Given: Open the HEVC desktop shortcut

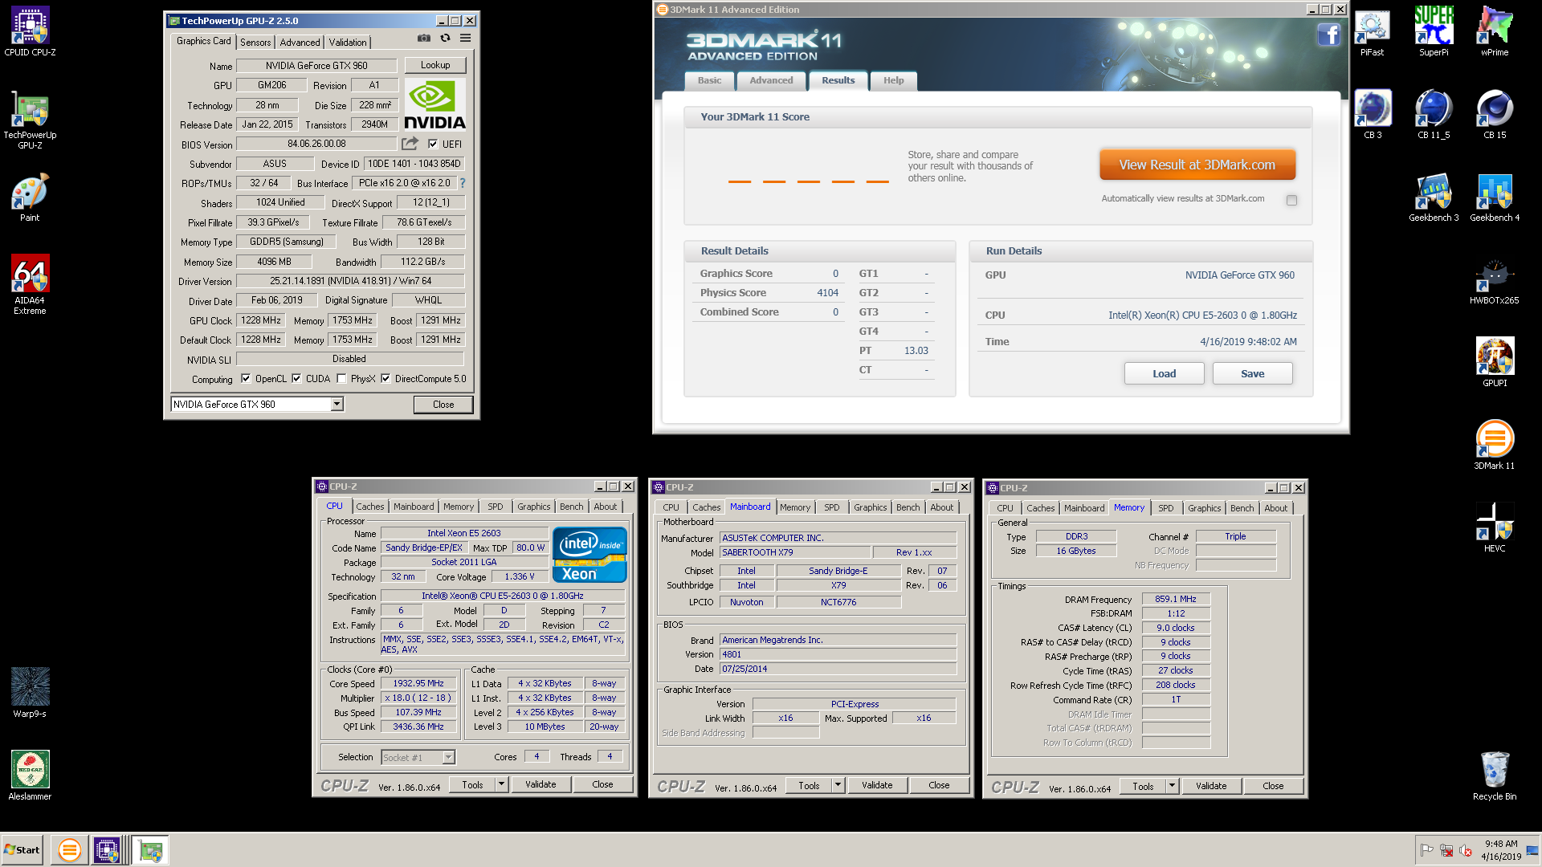Looking at the screenshot, I should point(1494,527).
